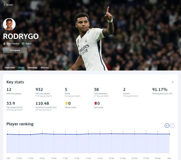Select the 09 Apr ranking data point
181x160 pixels.
[x=42, y=134]
